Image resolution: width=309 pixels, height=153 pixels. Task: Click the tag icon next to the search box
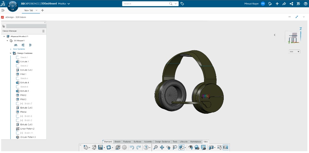(182, 4)
